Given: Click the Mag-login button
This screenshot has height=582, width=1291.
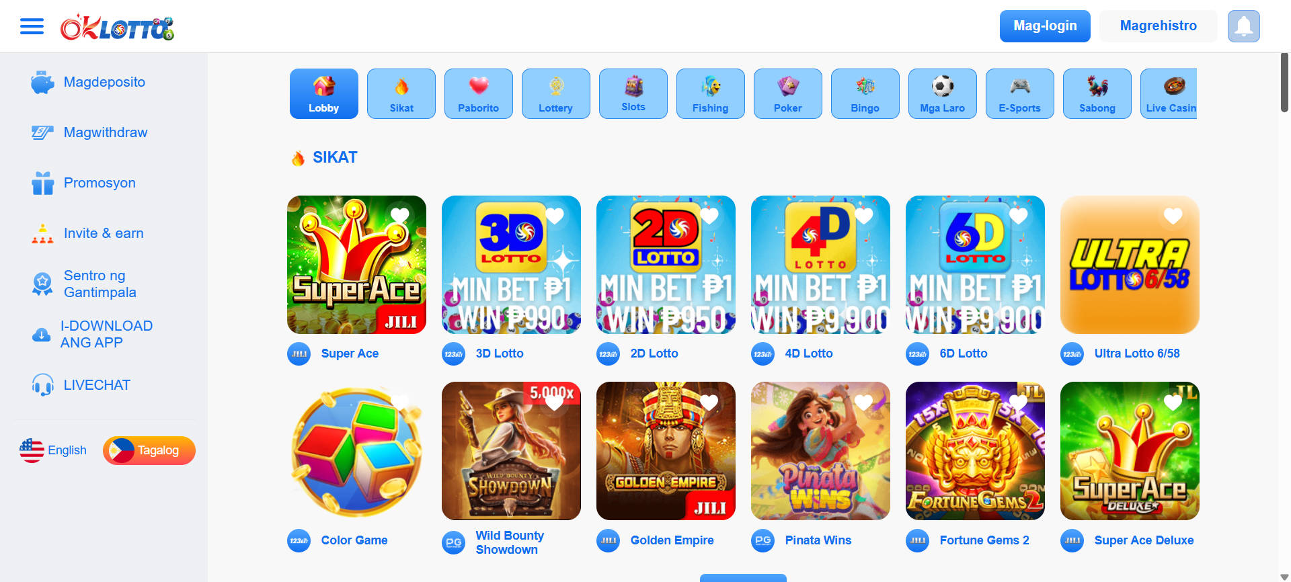Looking at the screenshot, I should pyautogui.click(x=1045, y=26).
